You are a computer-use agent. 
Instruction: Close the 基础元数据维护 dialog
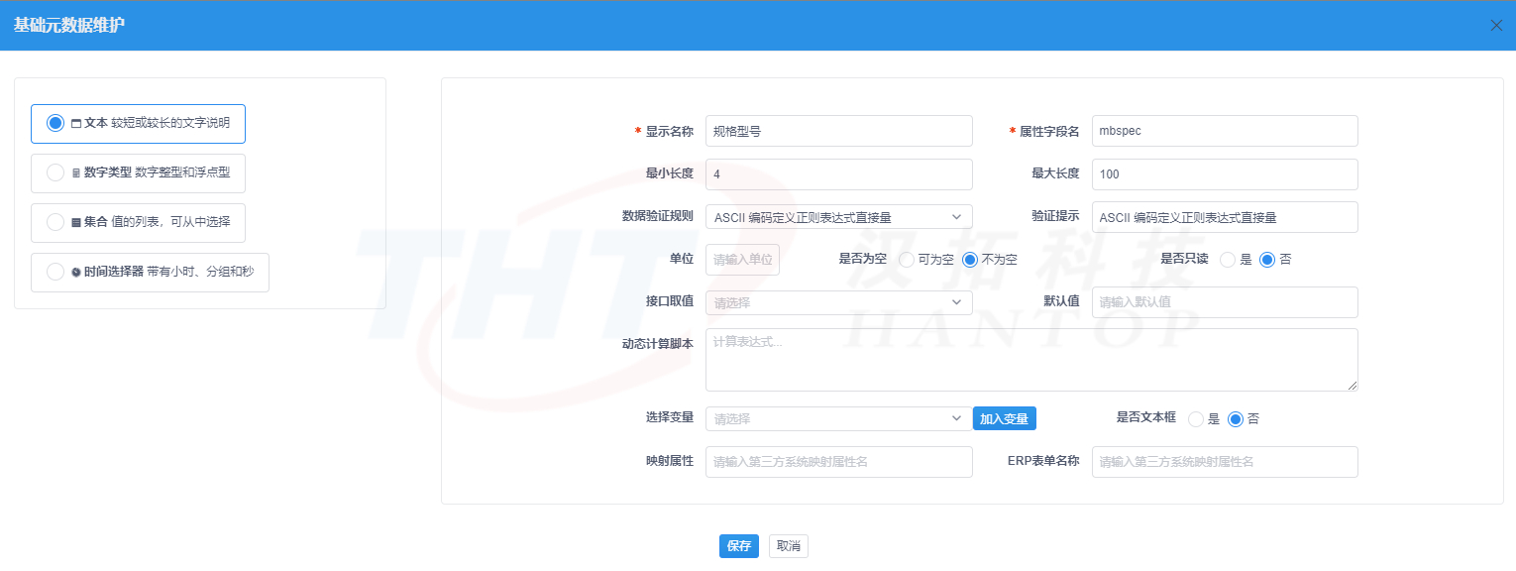1498,25
